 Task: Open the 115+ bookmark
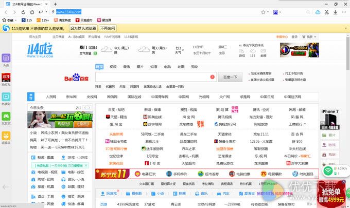(43, 20)
